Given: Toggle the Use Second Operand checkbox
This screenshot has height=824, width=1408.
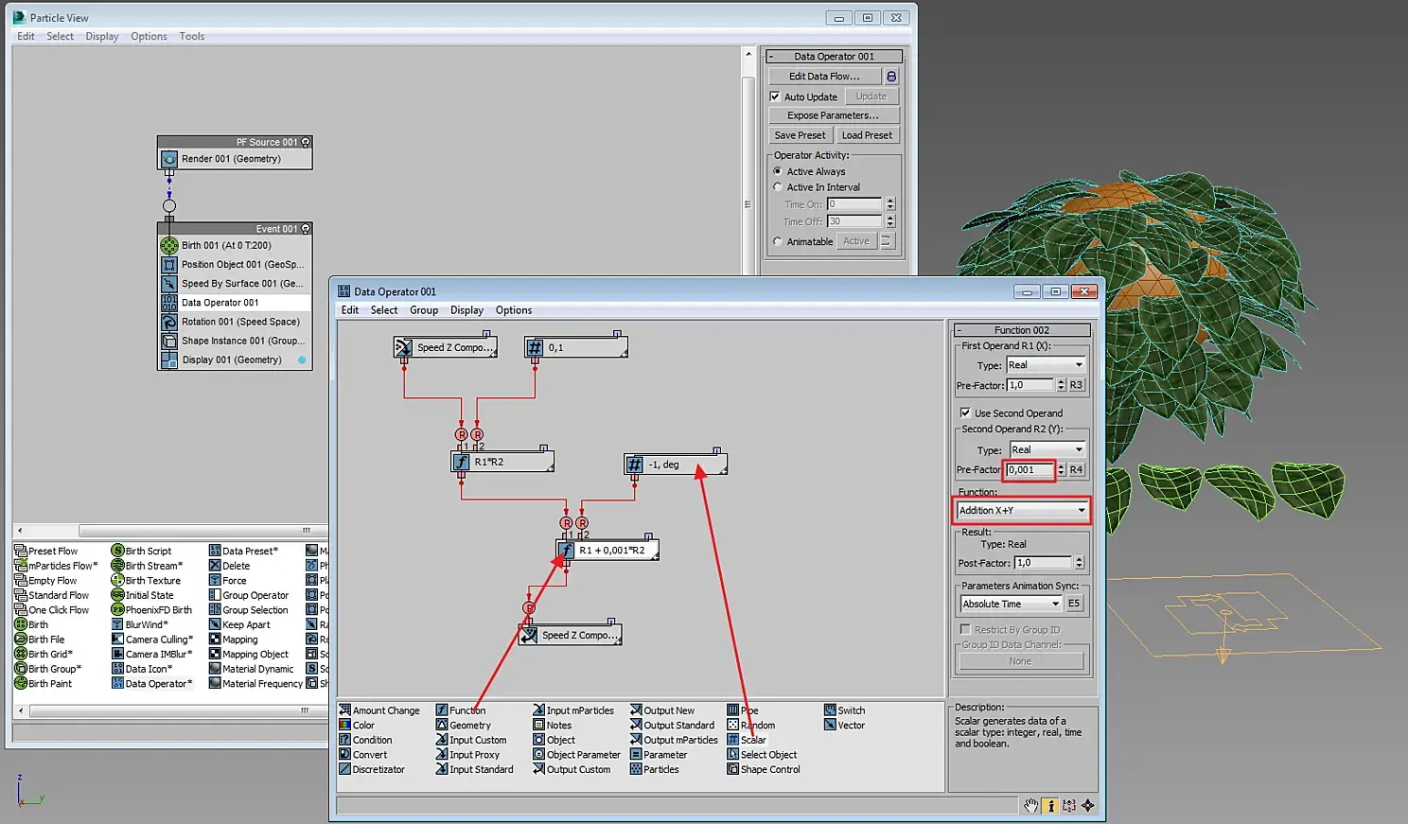Looking at the screenshot, I should point(965,413).
